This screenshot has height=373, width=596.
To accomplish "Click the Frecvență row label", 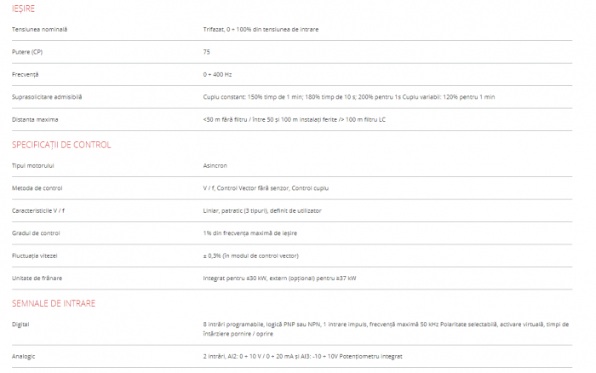I will coord(26,74).
